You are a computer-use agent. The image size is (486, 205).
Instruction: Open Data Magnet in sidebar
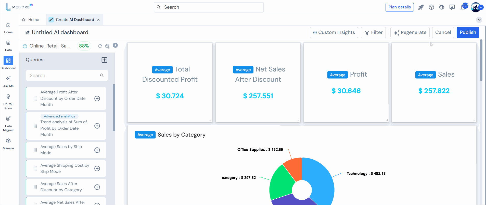(8, 119)
